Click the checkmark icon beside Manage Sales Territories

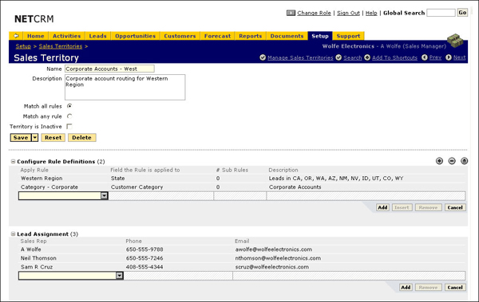click(263, 57)
